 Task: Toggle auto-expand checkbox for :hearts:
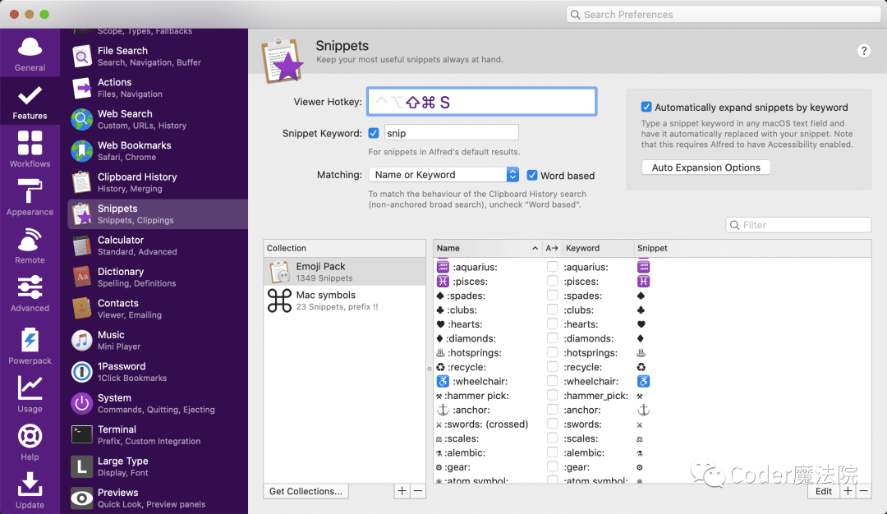click(x=552, y=324)
